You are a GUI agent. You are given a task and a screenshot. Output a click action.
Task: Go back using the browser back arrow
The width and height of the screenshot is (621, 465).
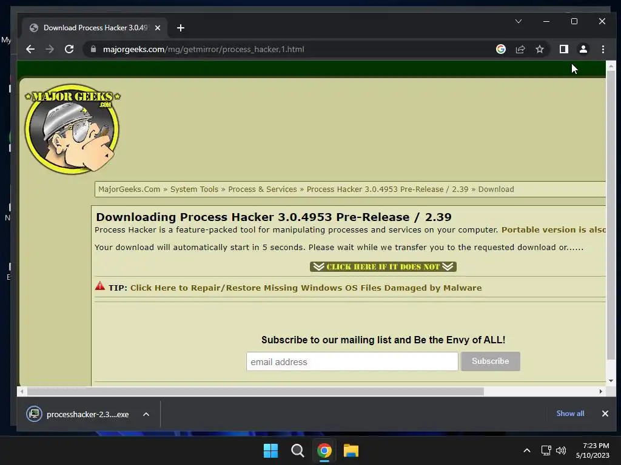pyautogui.click(x=30, y=49)
